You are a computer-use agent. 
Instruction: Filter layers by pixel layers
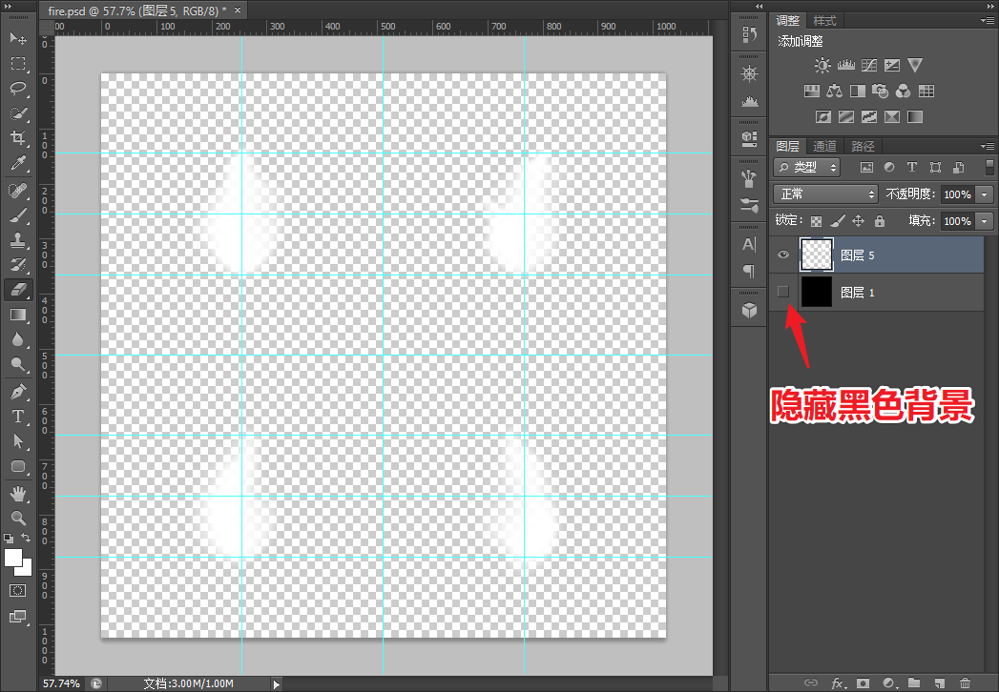[x=866, y=168]
